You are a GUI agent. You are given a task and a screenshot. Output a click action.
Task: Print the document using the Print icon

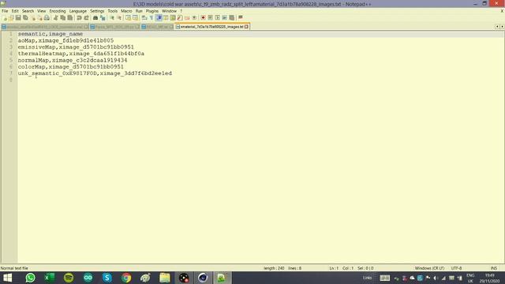click(47, 17)
